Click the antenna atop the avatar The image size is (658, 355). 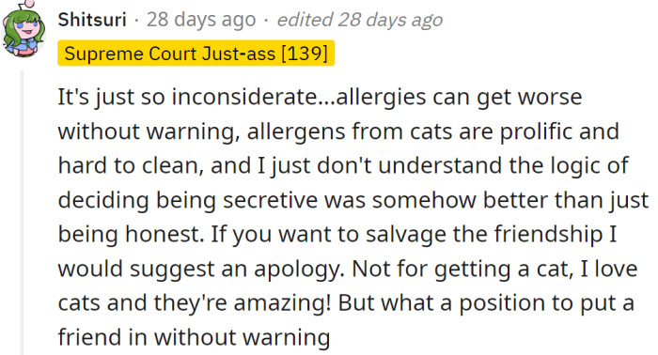[26, 5]
